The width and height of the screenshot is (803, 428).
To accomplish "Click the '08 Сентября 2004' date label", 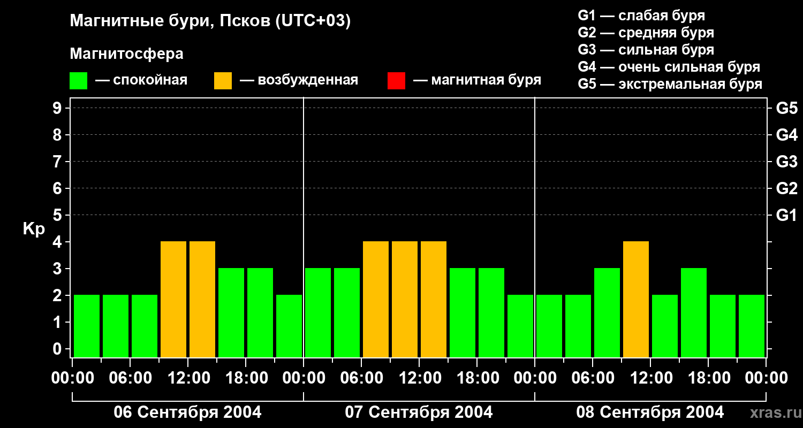I will pos(650,412).
